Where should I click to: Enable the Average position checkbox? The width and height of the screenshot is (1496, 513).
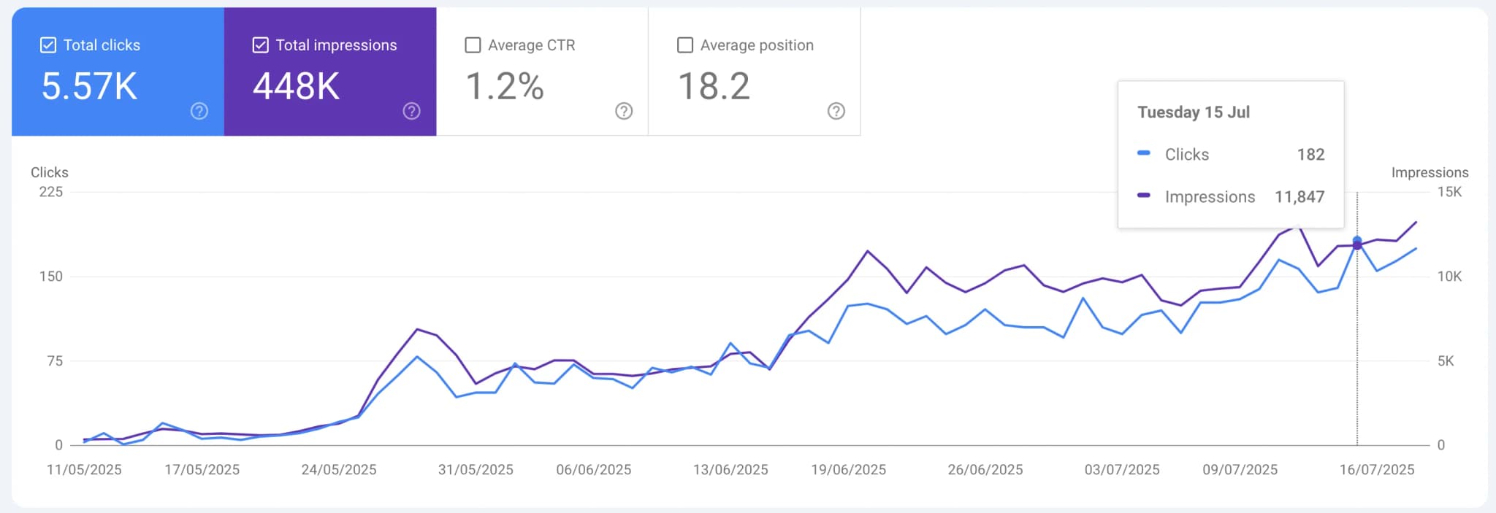(685, 45)
